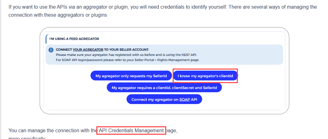Screen dimensions: 328x139
Task: Click "connection with these aggregators or plugins" line
Action: coord(58,15)
